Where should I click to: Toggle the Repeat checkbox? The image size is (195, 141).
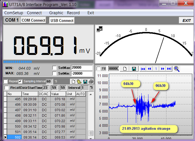(x=5, y=81)
